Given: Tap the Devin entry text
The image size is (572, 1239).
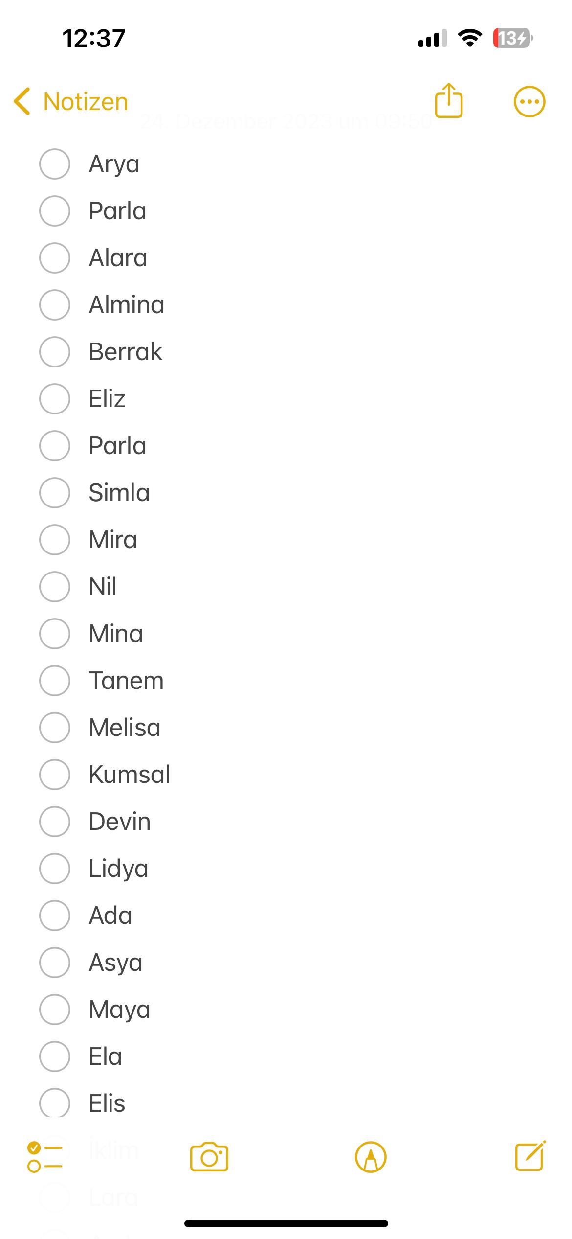Looking at the screenshot, I should click(120, 822).
